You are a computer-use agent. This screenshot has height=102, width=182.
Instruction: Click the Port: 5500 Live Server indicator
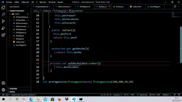(155, 95)
